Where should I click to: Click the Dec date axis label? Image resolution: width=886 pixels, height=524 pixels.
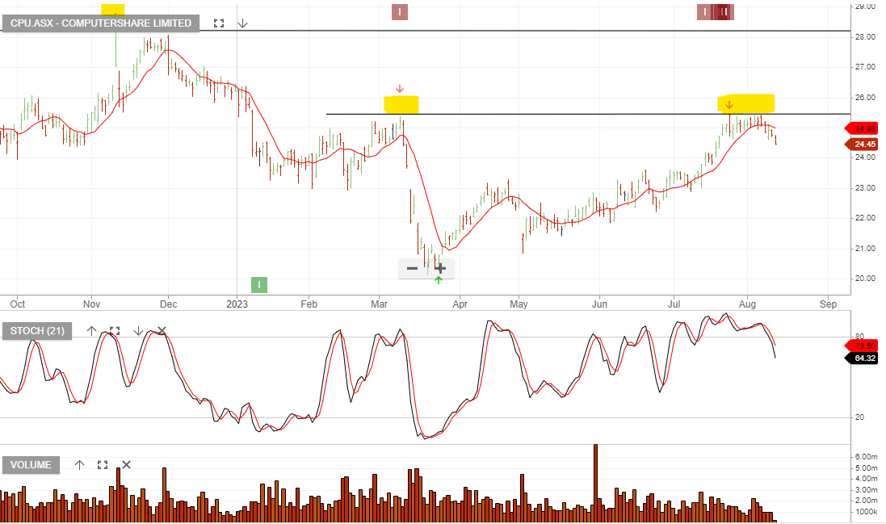(x=168, y=304)
